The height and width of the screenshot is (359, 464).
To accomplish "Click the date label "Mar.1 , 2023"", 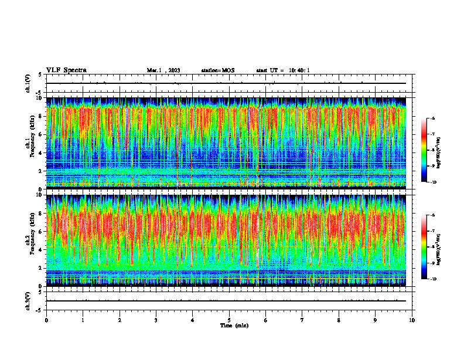I will coord(163,70).
